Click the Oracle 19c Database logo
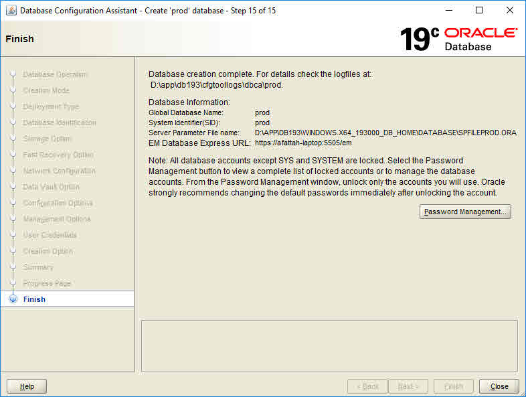 (x=458, y=39)
